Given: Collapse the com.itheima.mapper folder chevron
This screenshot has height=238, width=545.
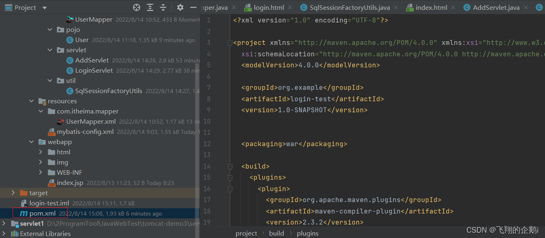Looking at the screenshot, I should [40, 111].
